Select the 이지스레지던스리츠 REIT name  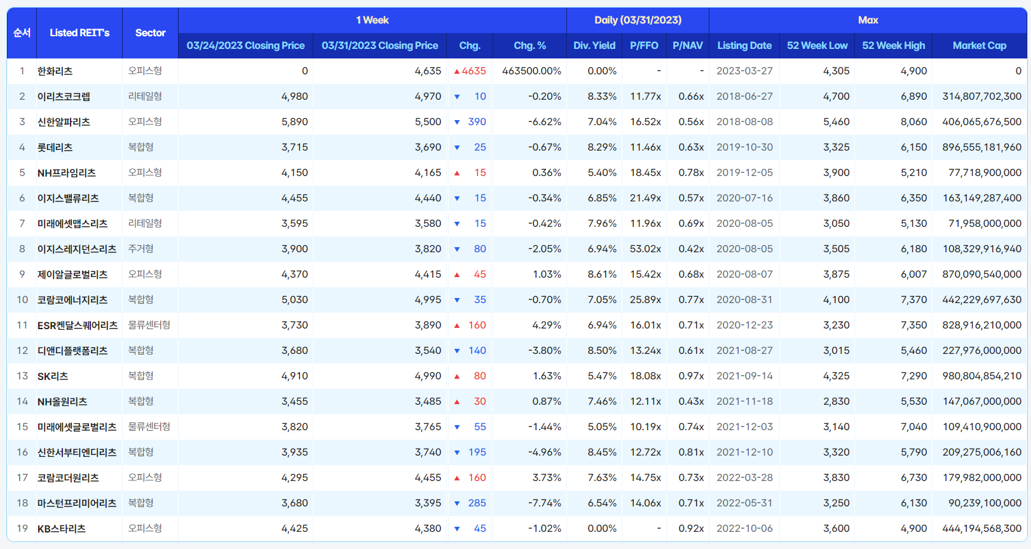pyautogui.click(x=77, y=249)
